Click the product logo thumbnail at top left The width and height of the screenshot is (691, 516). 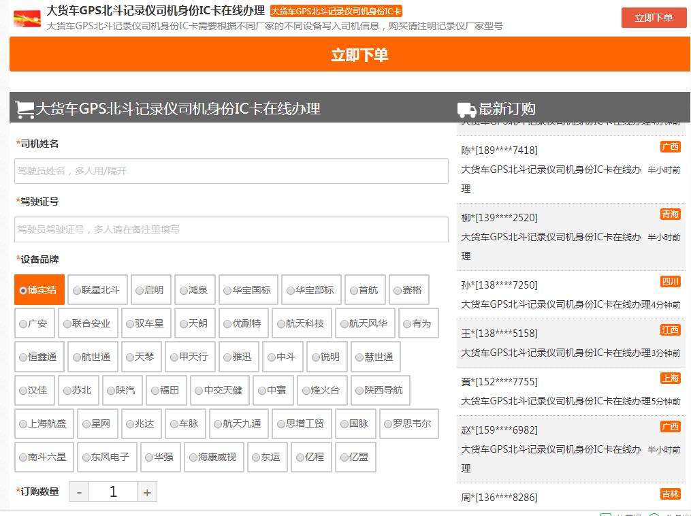27,18
